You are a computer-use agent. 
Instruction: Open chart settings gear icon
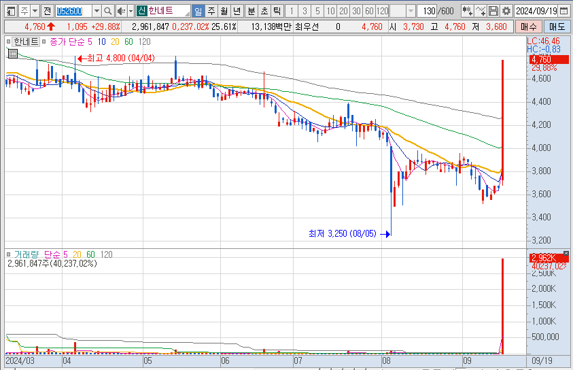point(506,11)
